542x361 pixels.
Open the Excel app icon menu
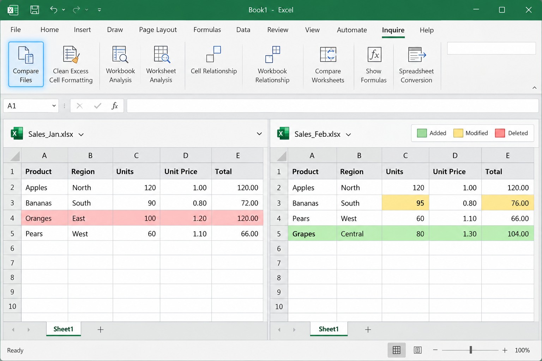[x=13, y=10]
